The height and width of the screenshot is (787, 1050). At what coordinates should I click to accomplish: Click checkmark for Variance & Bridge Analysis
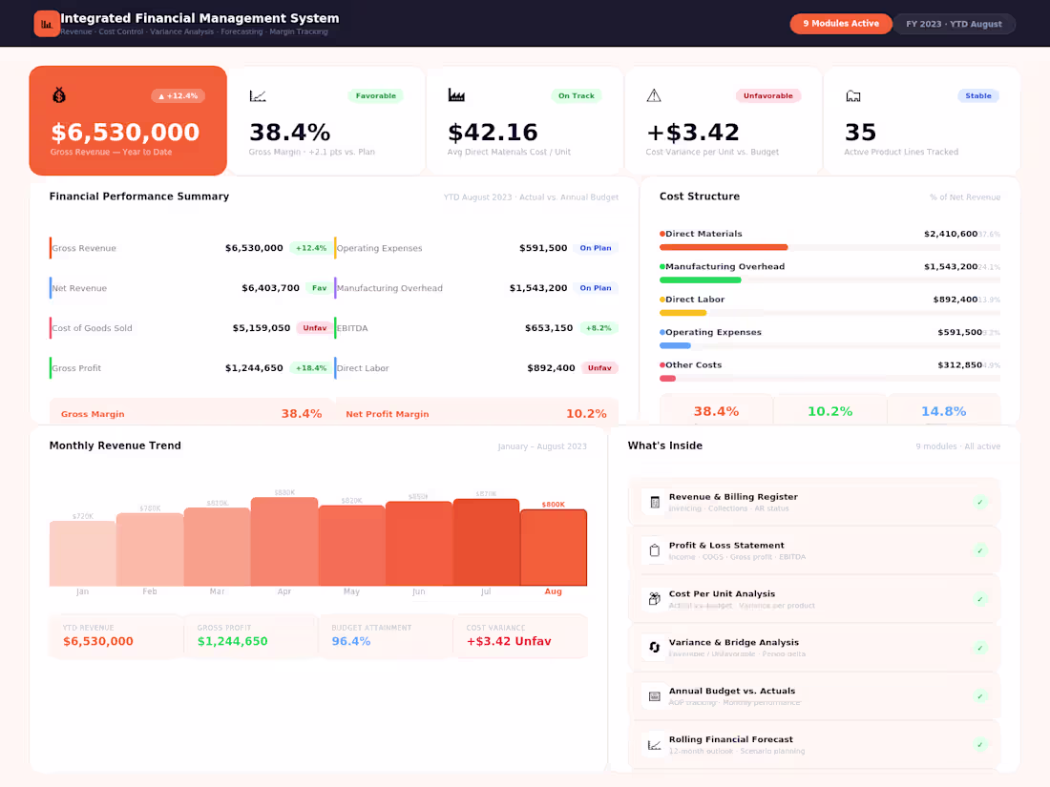979,647
